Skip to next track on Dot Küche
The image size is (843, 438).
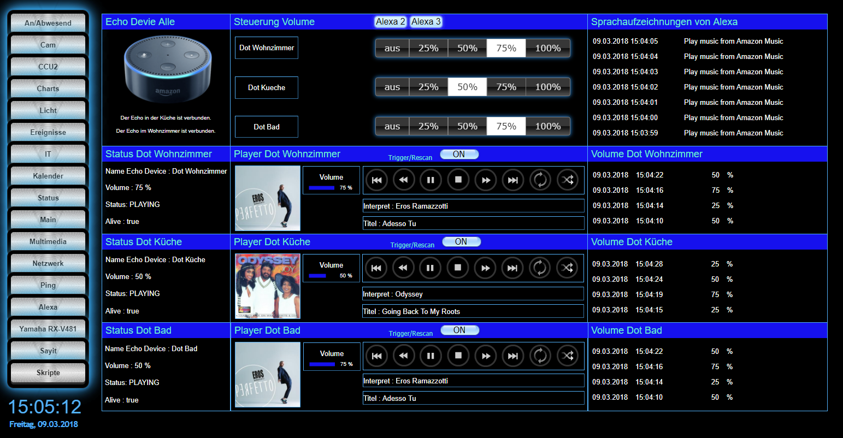pyautogui.click(x=512, y=268)
